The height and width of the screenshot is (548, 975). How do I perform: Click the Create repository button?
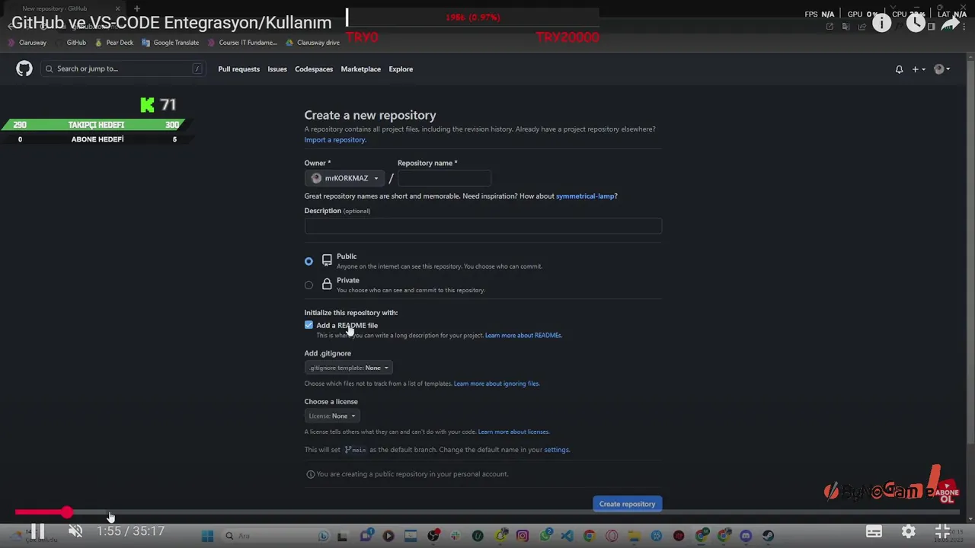[x=627, y=504]
